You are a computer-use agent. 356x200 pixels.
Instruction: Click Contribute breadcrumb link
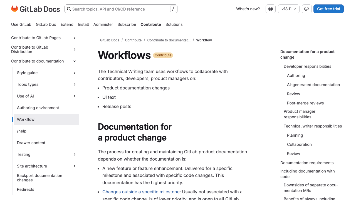133,40
